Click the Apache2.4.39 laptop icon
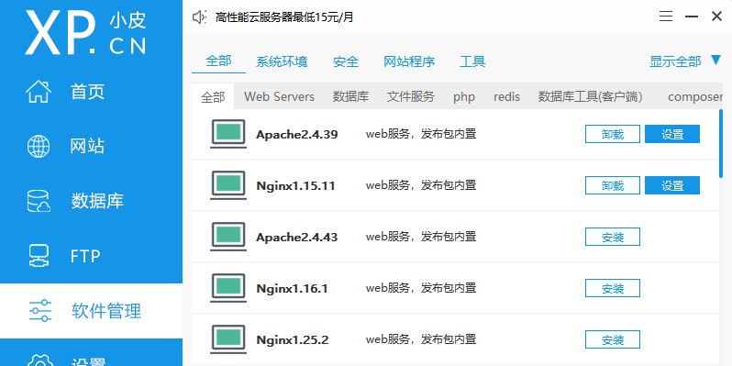732x366 pixels. coord(228,135)
